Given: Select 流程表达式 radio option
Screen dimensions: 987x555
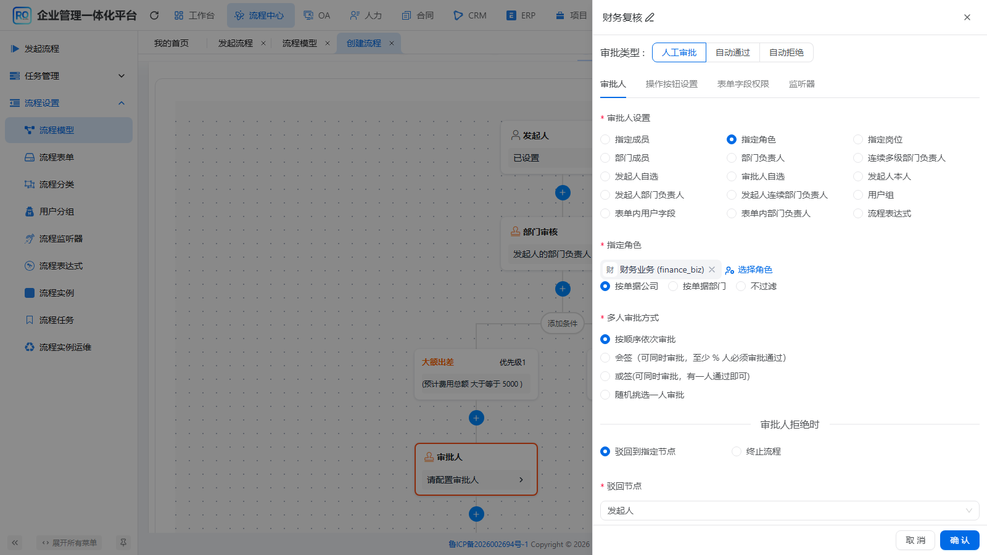Looking at the screenshot, I should 858,213.
